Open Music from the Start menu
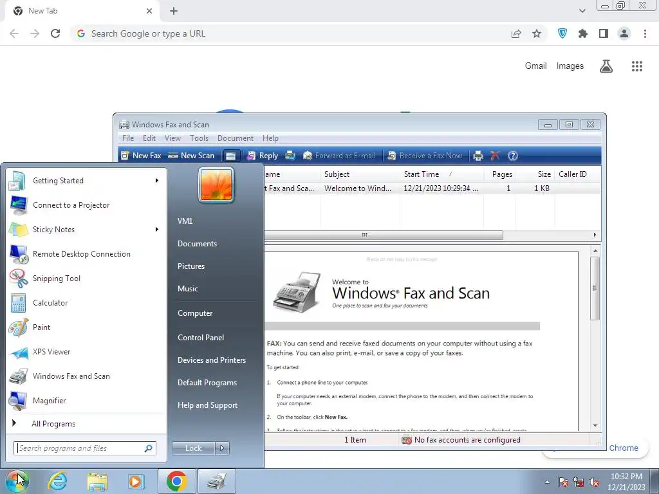The image size is (659, 494). coord(187,289)
